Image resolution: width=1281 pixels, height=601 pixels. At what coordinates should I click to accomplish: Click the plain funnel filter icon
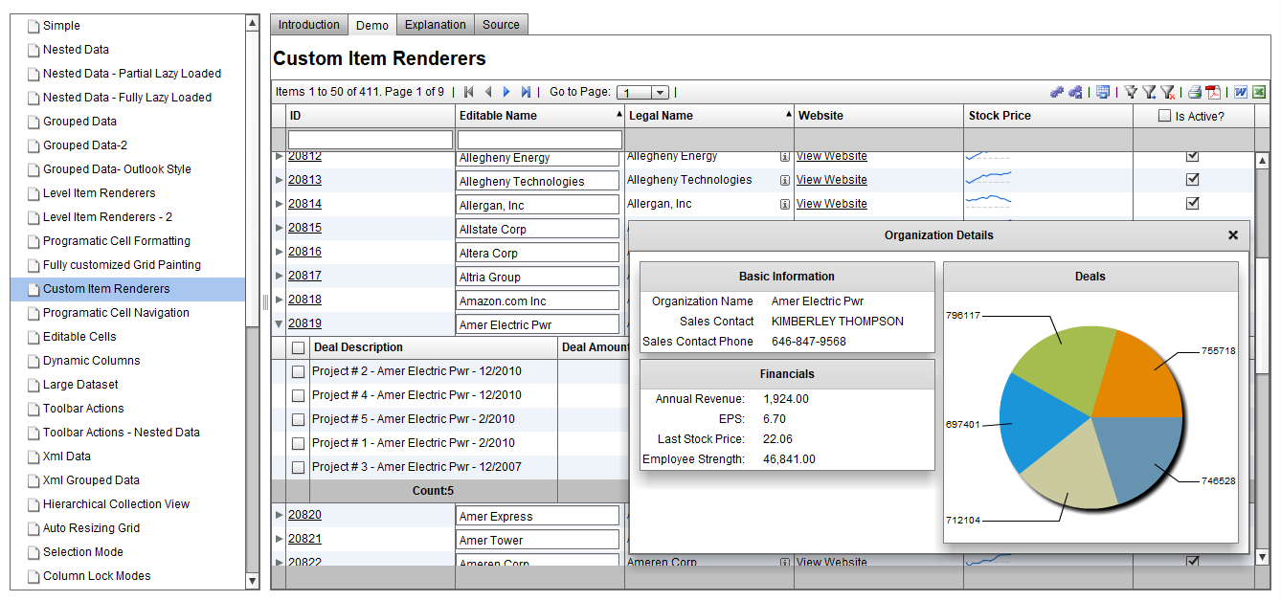click(1131, 92)
